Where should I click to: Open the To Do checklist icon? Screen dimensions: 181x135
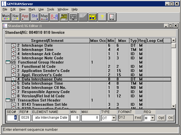[x=112, y=17]
